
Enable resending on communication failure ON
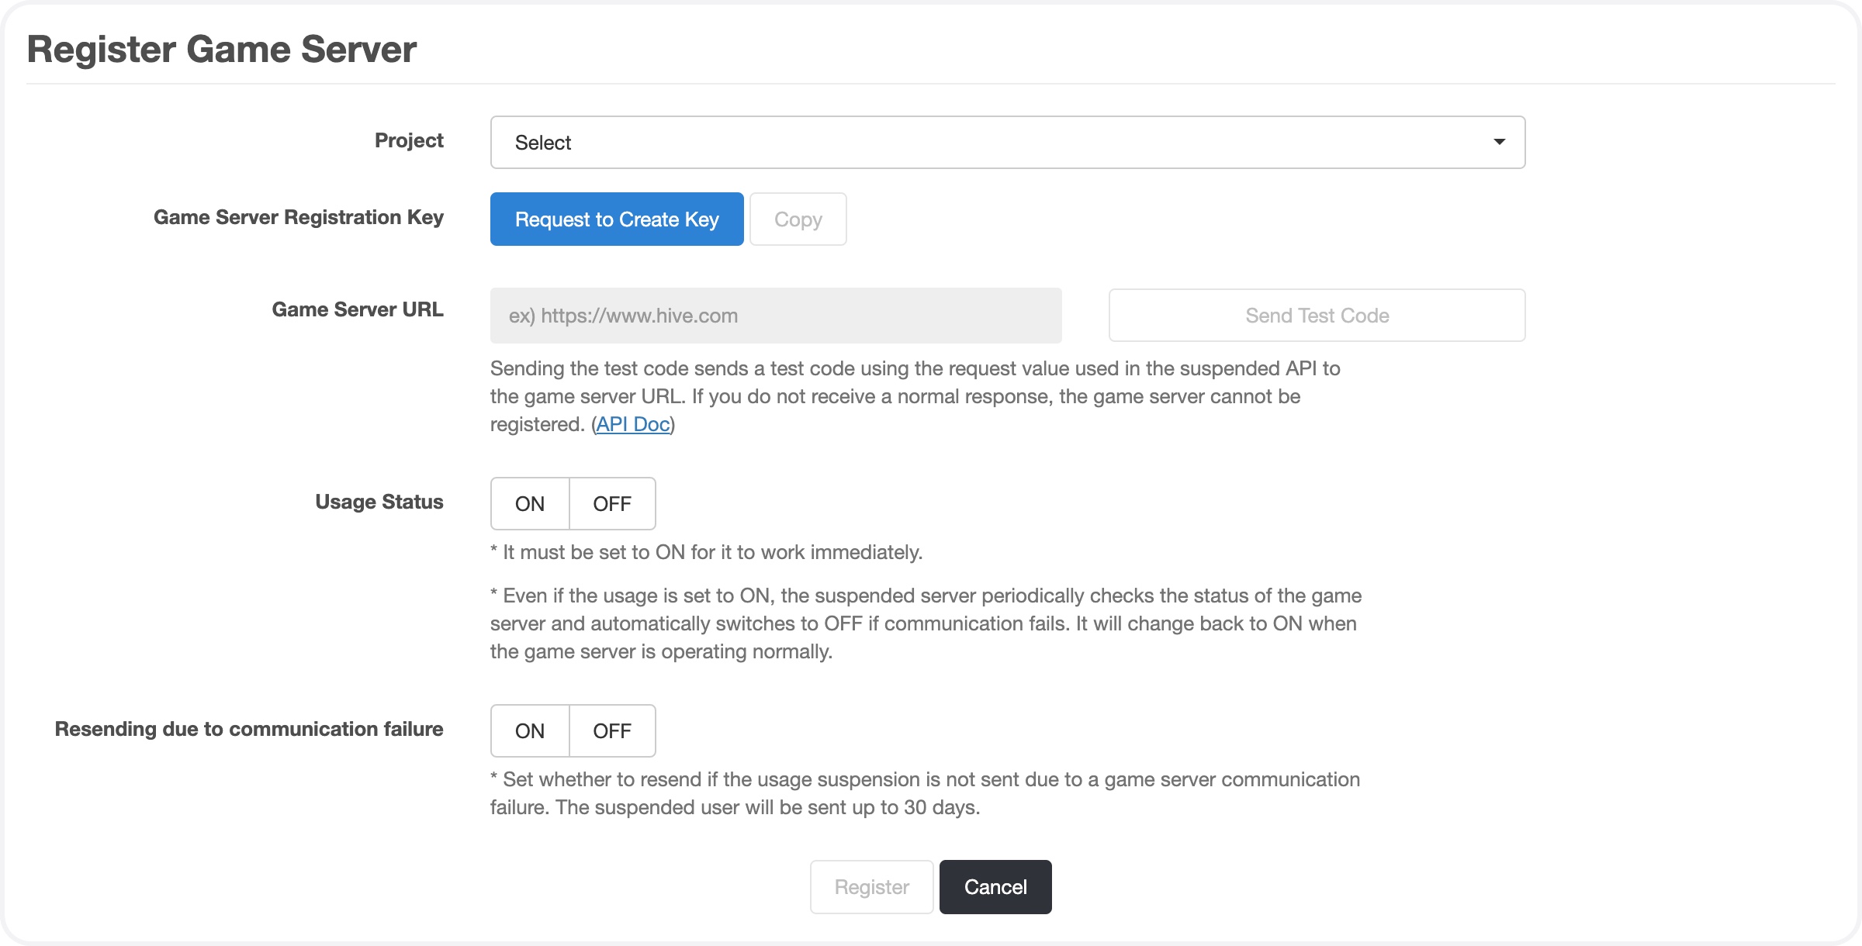[530, 731]
